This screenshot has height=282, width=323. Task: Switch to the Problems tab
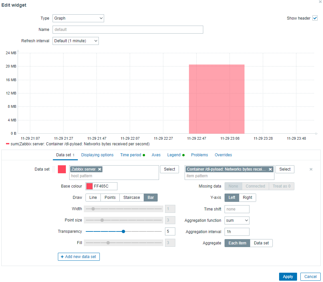199,155
